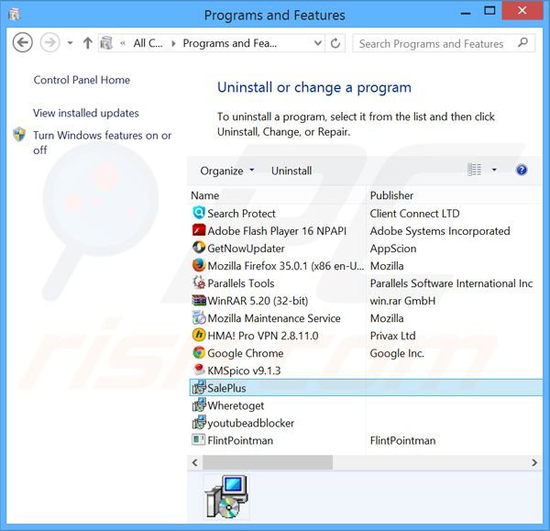Screen dimensions: 550x531
Task: Click the scroll right arrow
Action: pos(534,462)
